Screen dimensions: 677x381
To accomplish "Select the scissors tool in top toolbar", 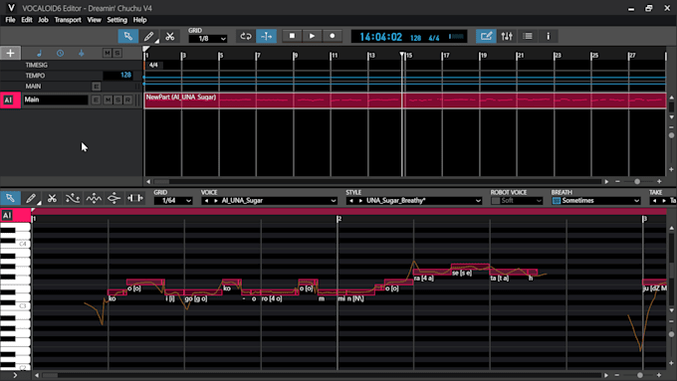I will point(169,36).
